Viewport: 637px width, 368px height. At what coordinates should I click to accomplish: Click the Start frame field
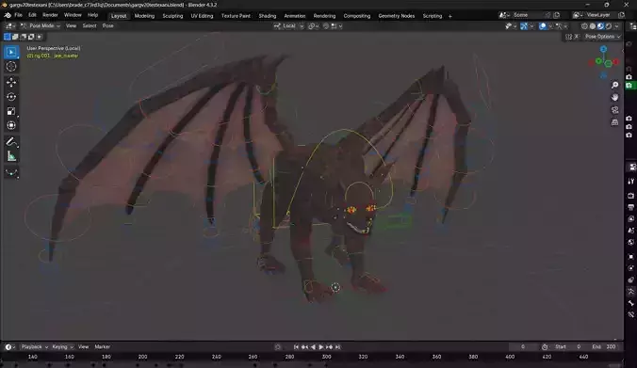(569, 347)
